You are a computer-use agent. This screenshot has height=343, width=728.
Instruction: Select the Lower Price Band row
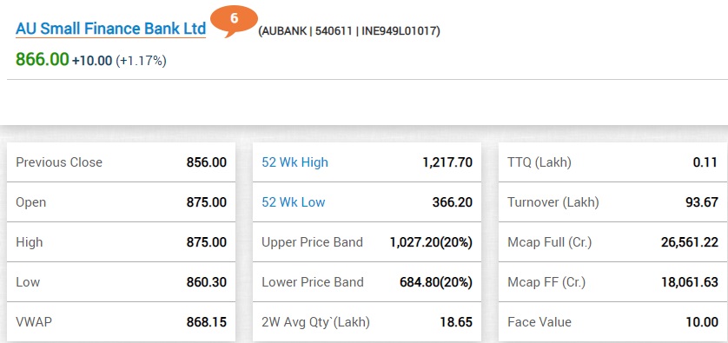pos(367,282)
